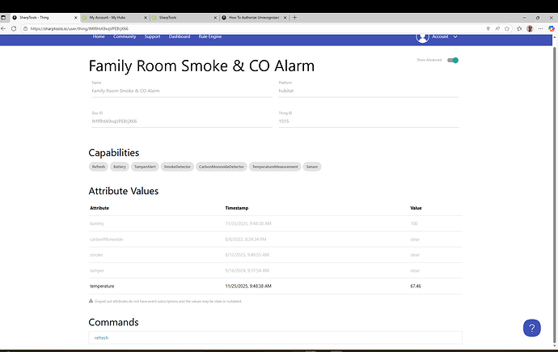The height and width of the screenshot is (352, 558).
Task: Switch to the My Account - My Hubs tab
Action: (x=113, y=17)
